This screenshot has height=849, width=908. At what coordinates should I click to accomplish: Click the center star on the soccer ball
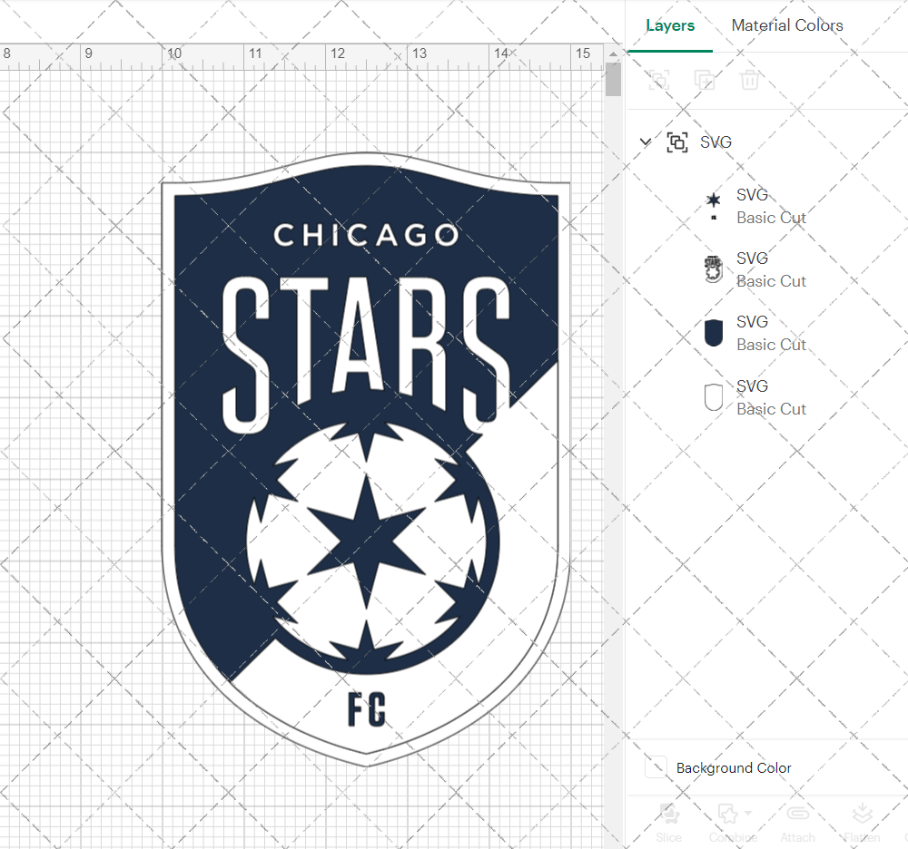[366, 542]
